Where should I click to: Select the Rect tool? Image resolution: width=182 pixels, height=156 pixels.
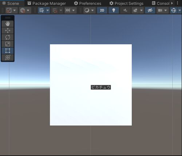[8, 51]
